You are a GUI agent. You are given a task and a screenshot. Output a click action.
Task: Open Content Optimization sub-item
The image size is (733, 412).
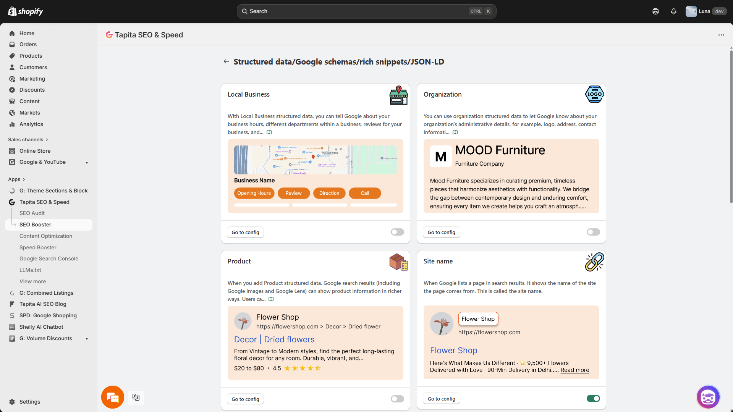[x=46, y=236]
